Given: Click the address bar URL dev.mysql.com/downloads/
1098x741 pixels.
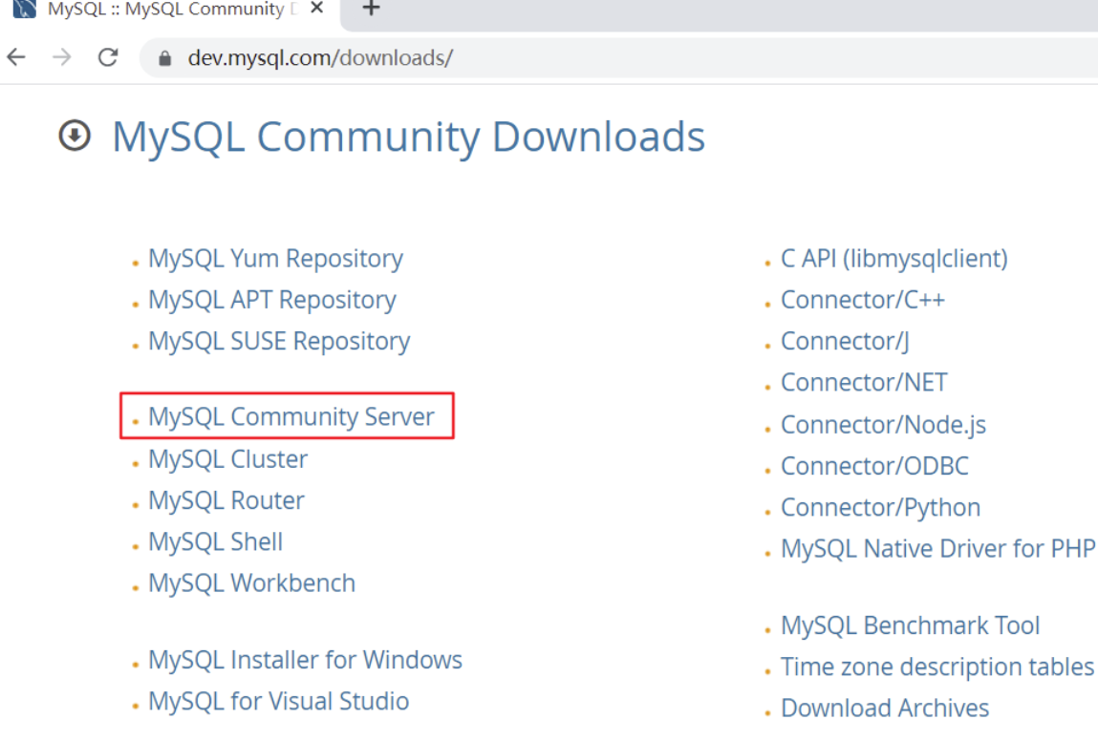Looking at the screenshot, I should (x=320, y=57).
